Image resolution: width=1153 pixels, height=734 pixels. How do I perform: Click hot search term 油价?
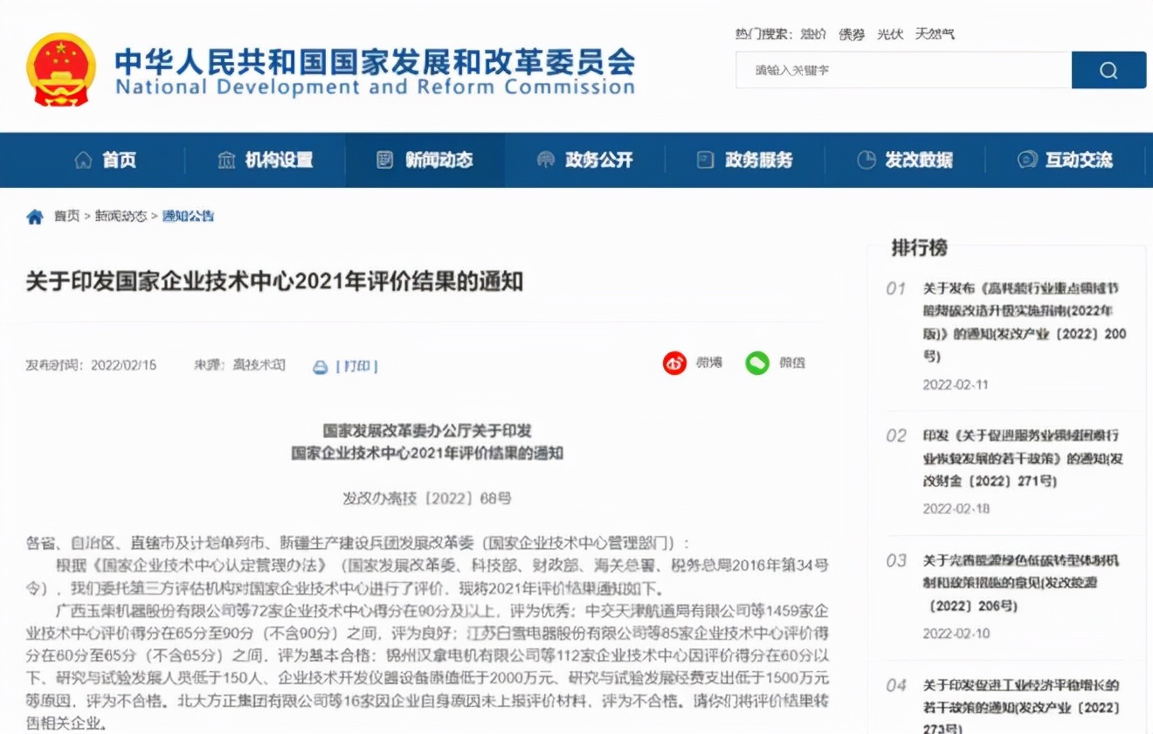point(813,33)
